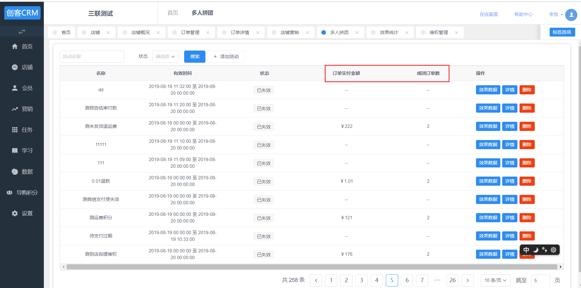Click the sidebar collapse arrows icon
Screen dimensions: 581x288
pos(22,32)
